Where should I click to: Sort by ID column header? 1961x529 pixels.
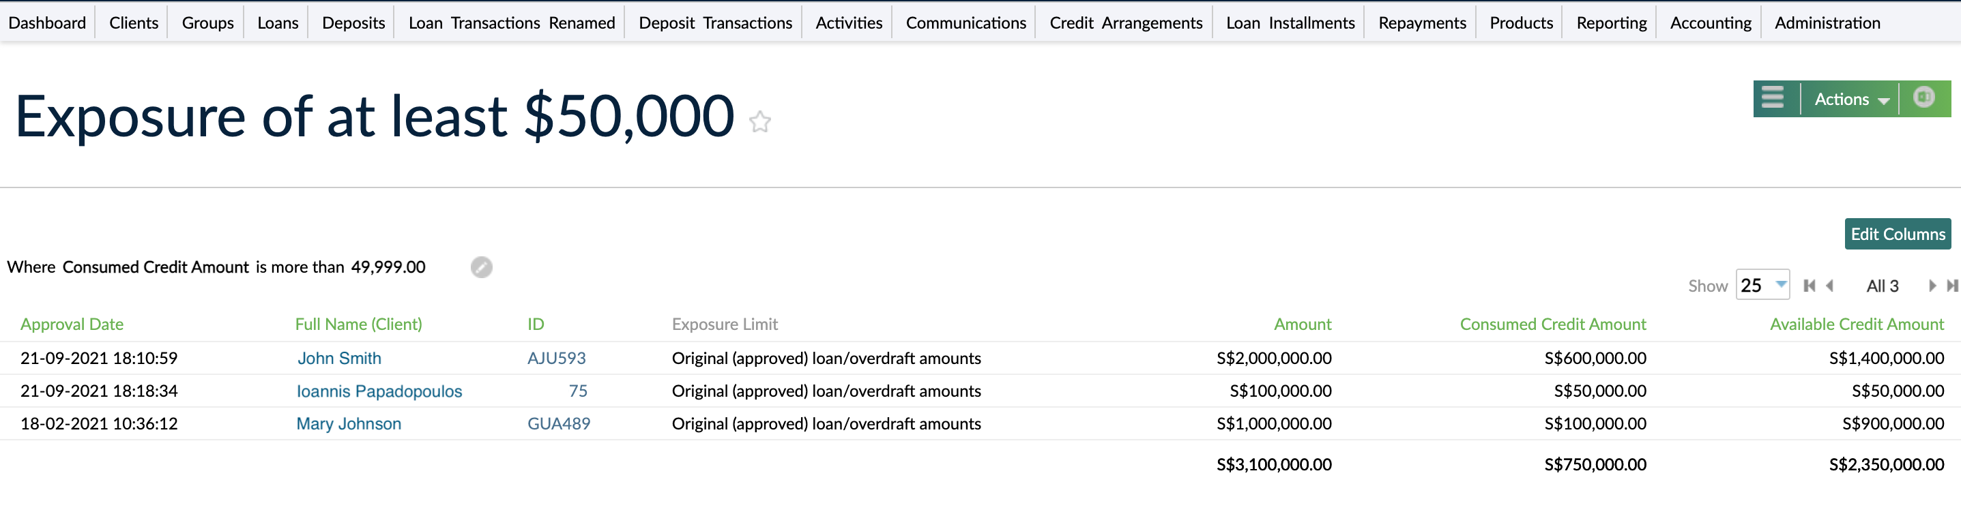[536, 324]
